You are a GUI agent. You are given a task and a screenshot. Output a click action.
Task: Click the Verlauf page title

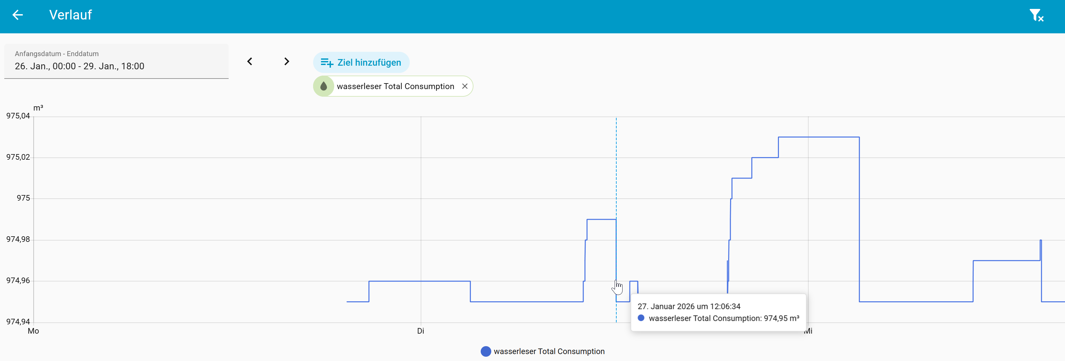pyautogui.click(x=70, y=15)
